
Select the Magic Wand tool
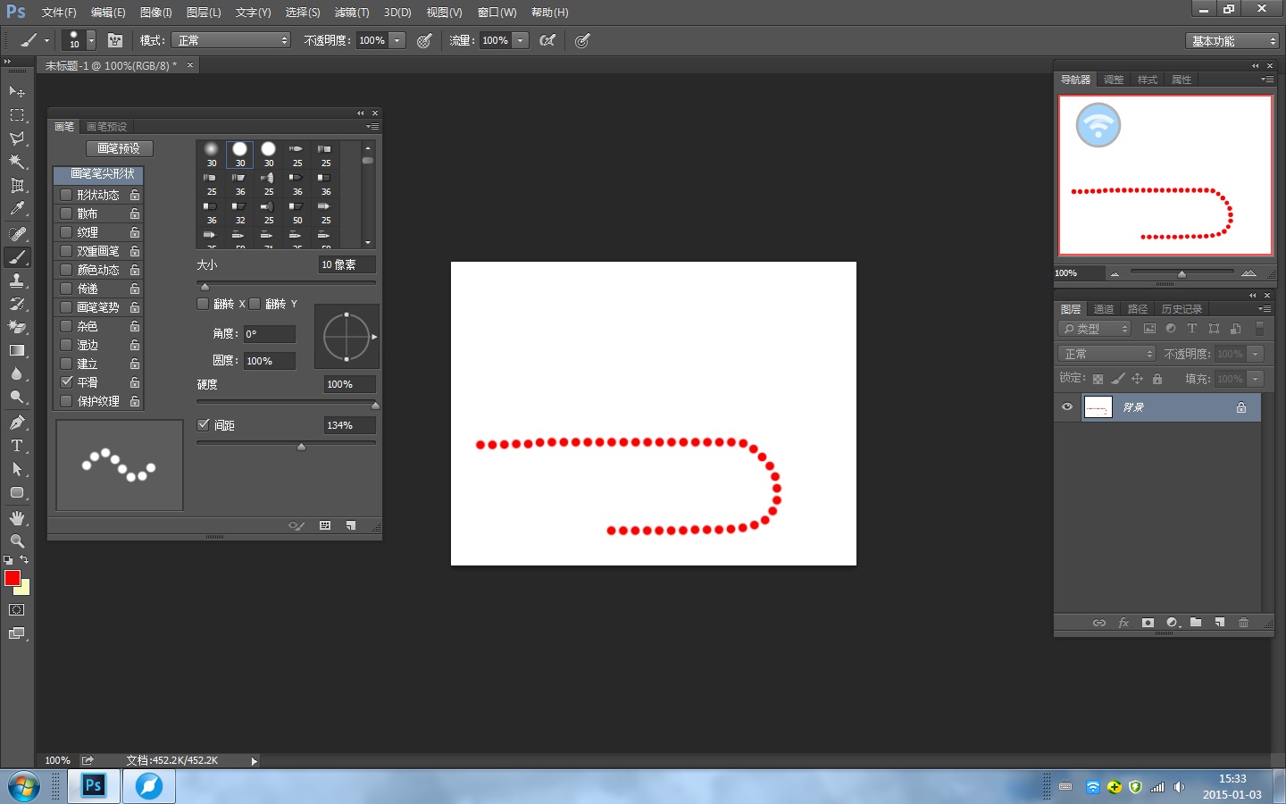pos(17,162)
